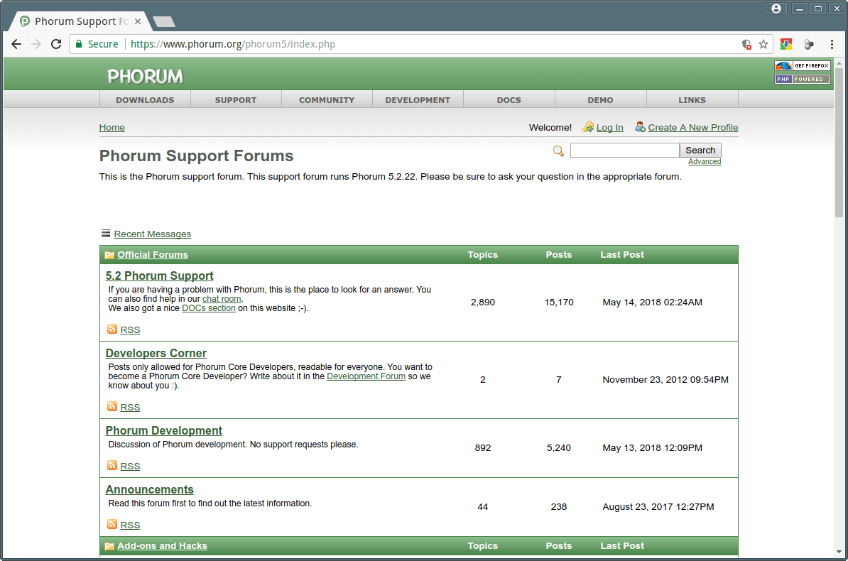The width and height of the screenshot is (848, 561).
Task: Open the Log In link
Action: point(609,128)
